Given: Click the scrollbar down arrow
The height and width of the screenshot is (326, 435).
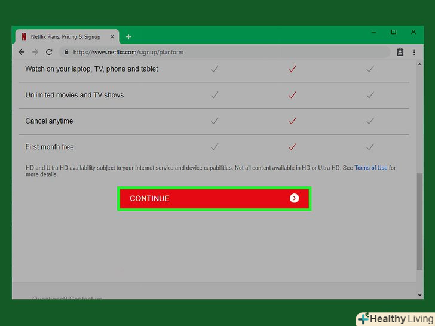Looking at the screenshot, I should tap(419, 295).
